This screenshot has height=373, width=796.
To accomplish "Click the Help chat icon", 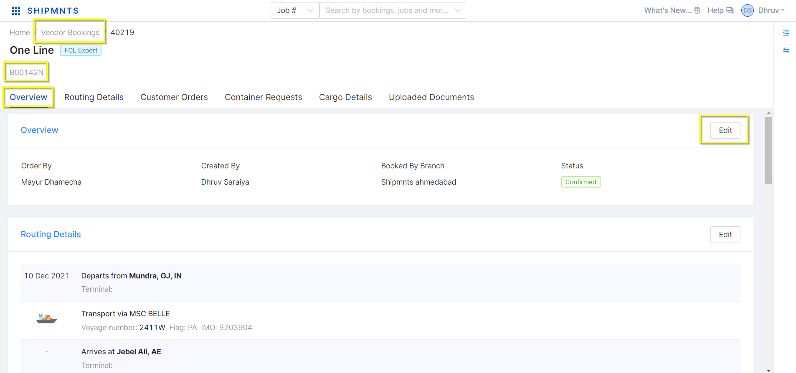I will pyautogui.click(x=730, y=10).
